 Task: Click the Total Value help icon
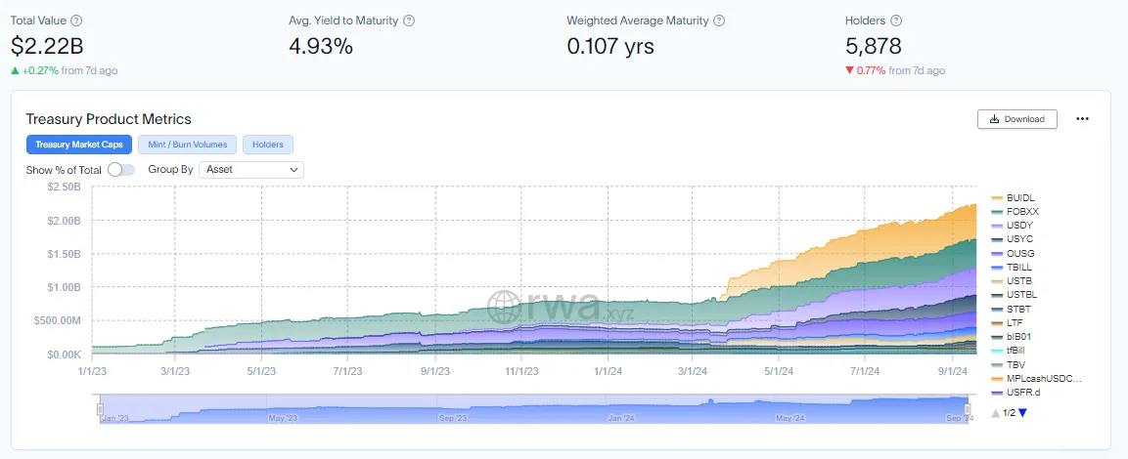click(x=77, y=21)
